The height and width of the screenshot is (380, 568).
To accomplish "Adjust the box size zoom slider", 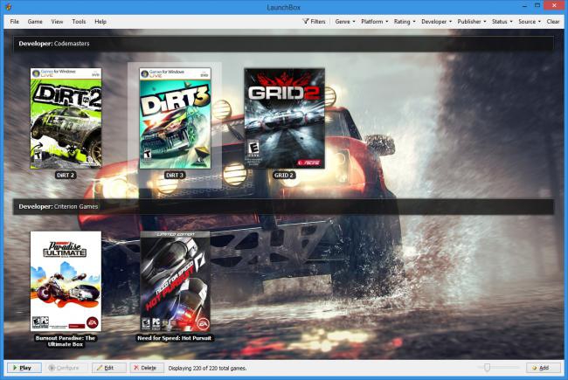I will point(488,368).
